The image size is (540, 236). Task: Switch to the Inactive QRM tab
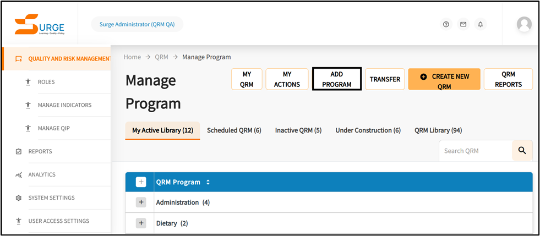pyautogui.click(x=298, y=130)
